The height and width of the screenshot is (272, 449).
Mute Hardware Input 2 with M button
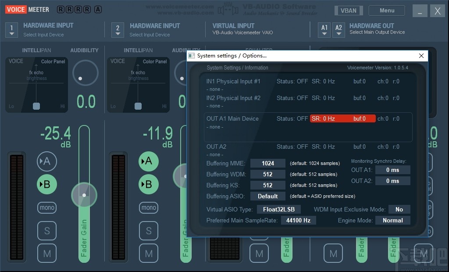[149, 253]
